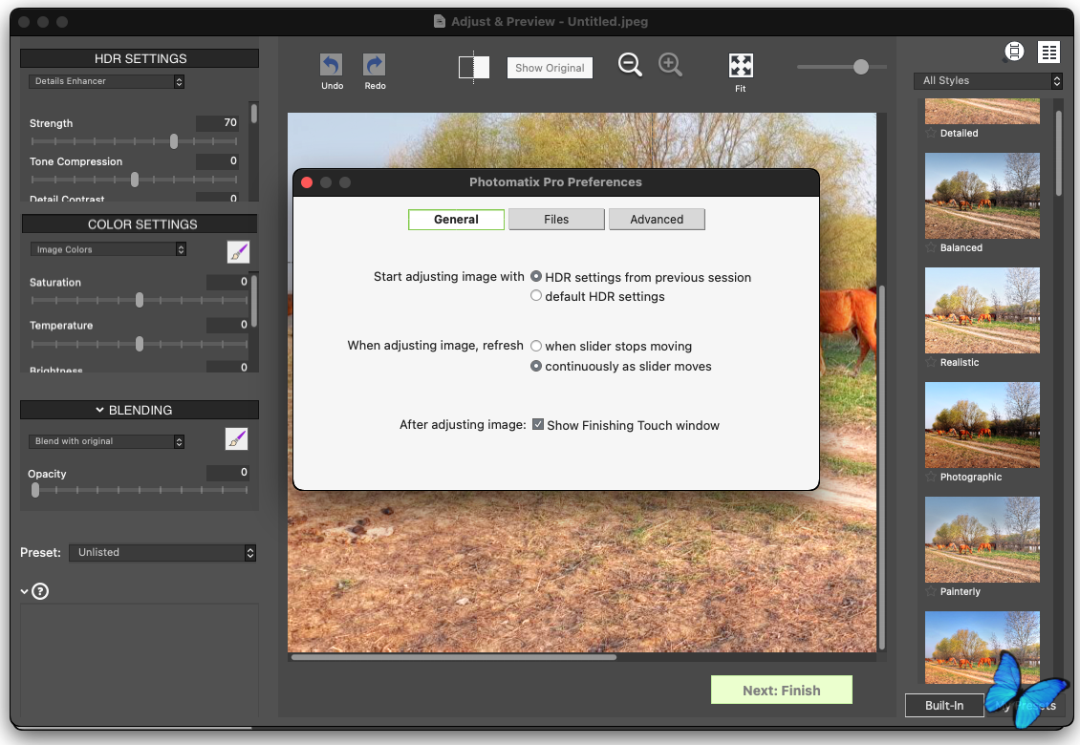Click the HDR settings panel scrollbar
The width and height of the screenshot is (1080, 745).
(254, 114)
